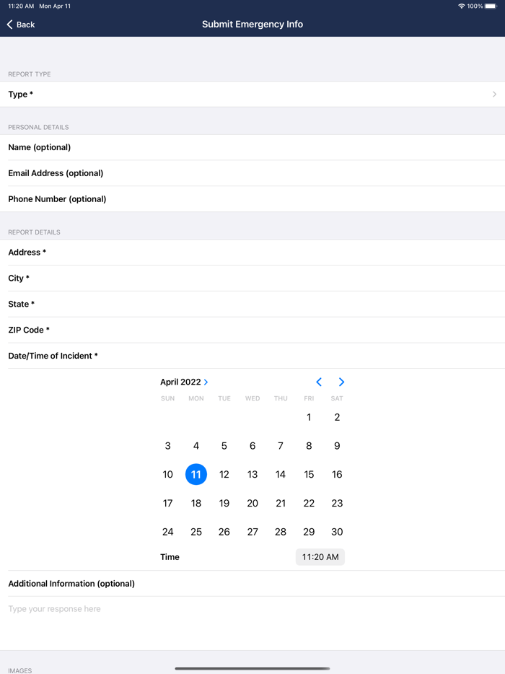Open the Type report selector

[252, 94]
